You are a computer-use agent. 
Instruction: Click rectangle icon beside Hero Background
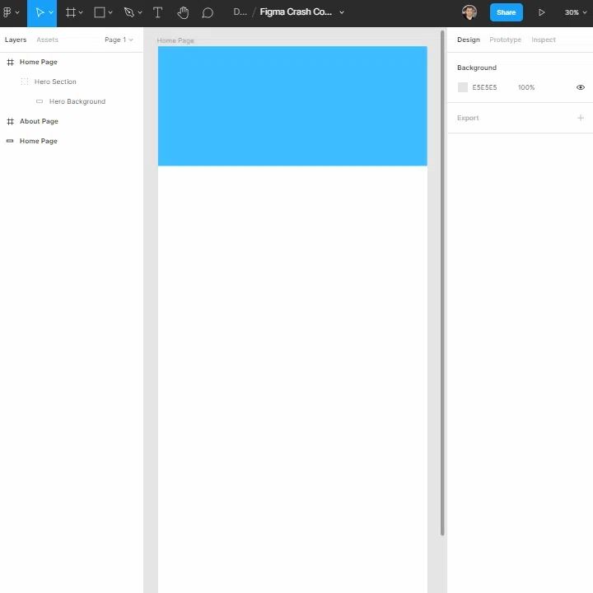40,101
